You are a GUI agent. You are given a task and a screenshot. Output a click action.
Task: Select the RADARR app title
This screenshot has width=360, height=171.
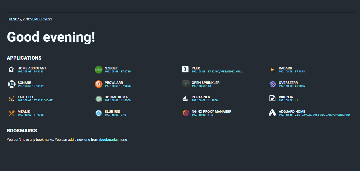(285, 68)
